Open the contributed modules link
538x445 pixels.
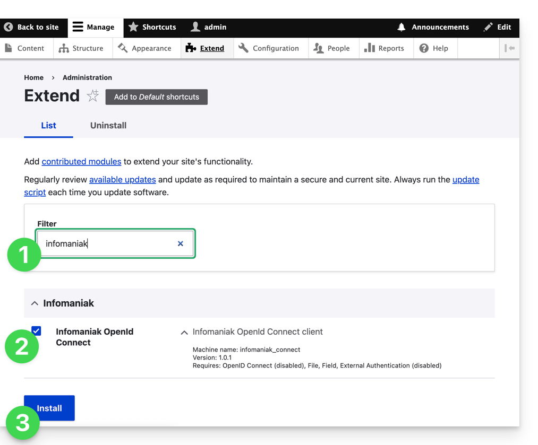click(81, 161)
